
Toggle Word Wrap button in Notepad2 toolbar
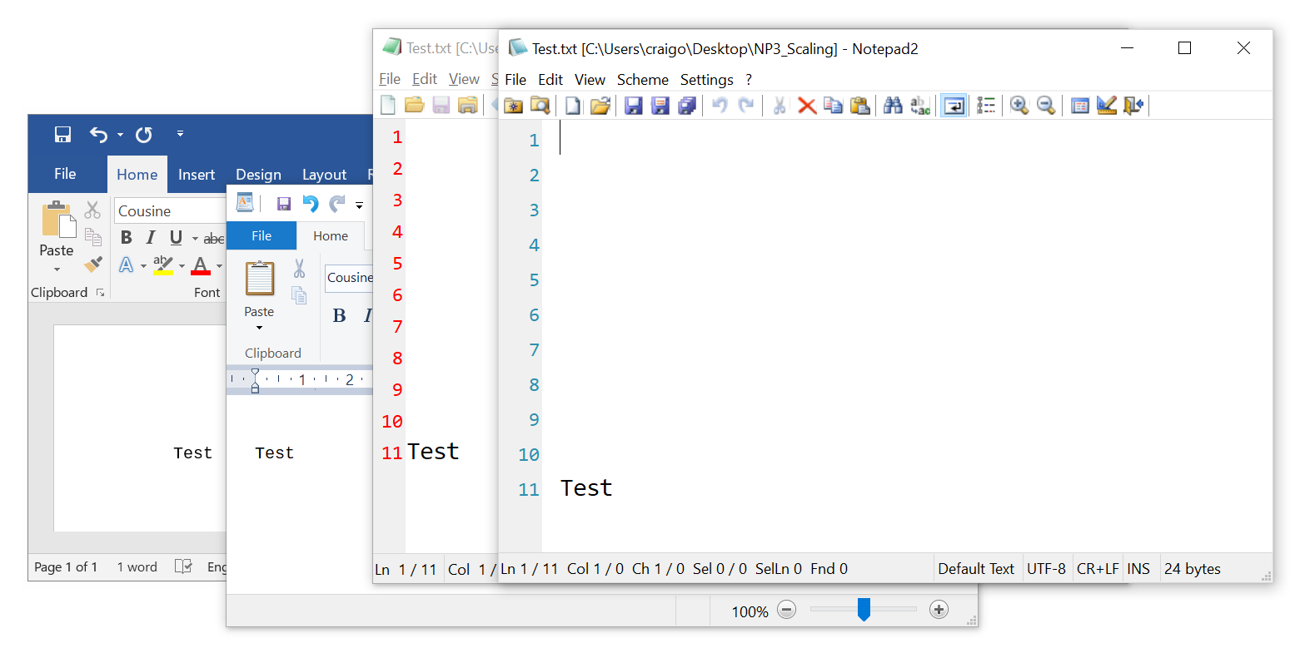[x=954, y=106]
